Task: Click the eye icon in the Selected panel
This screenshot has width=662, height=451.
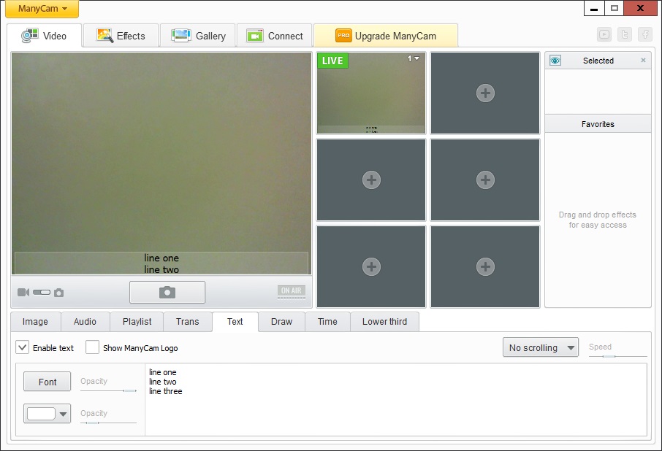Action: (555, 61)
